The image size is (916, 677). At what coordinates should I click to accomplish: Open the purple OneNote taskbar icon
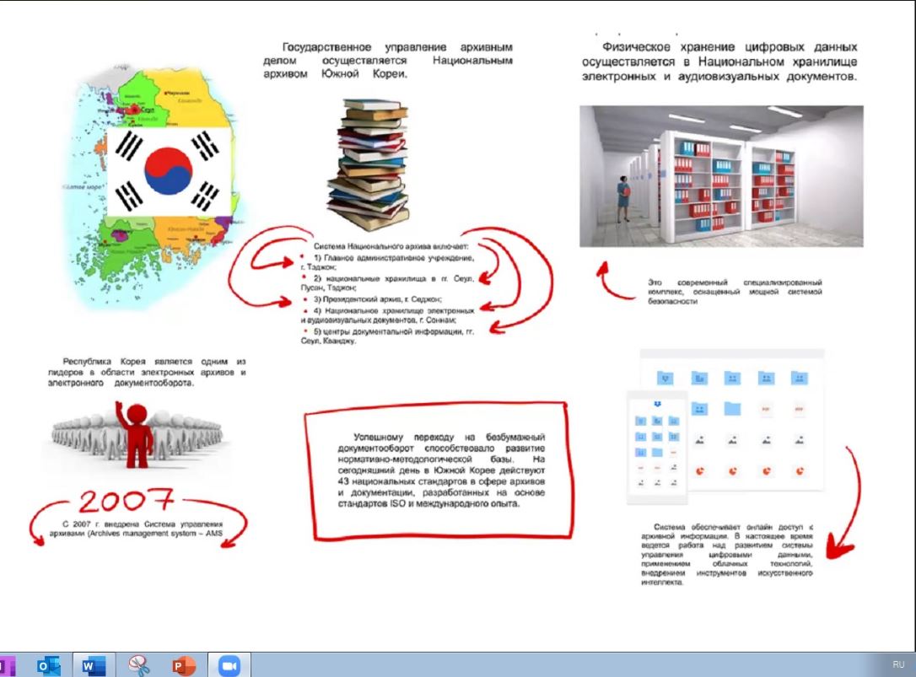pos(7,665)
